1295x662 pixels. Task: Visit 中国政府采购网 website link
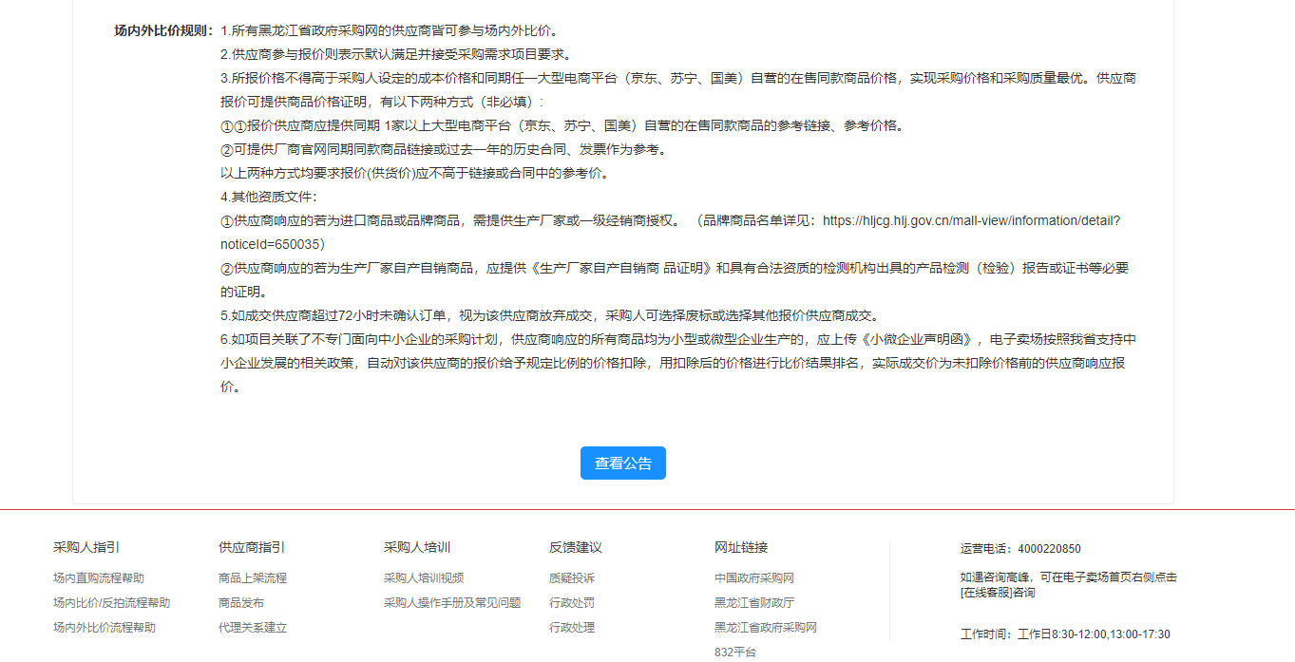(x=753, y=577)
